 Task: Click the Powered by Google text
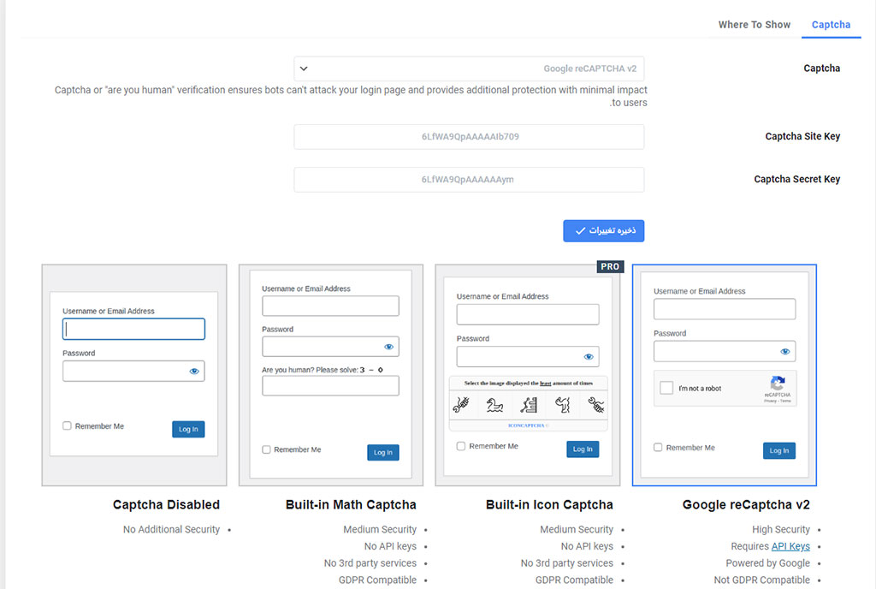pos(767,562)
